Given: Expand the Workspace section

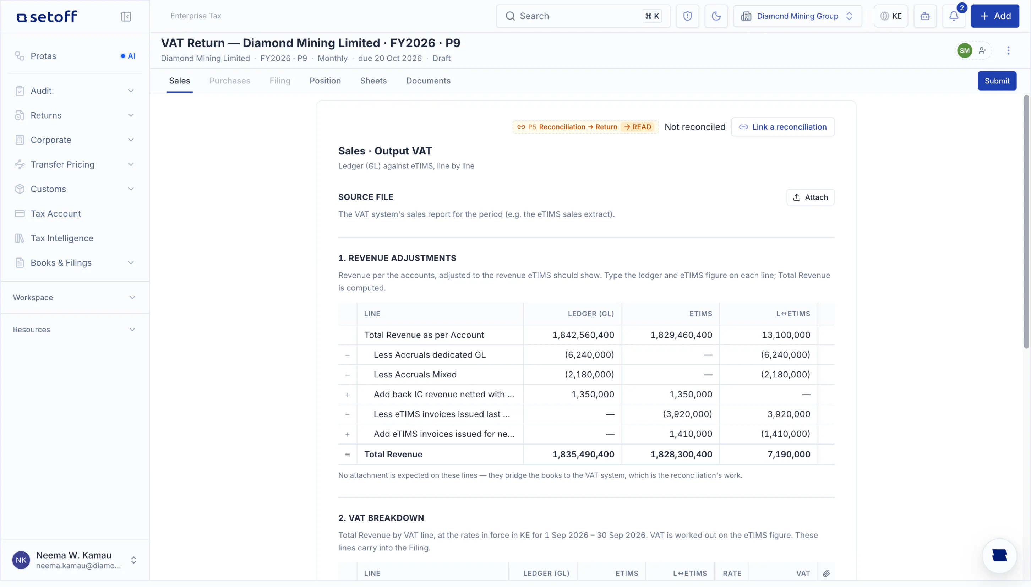Looking at the screenshot, I should click(x=75, y=298).
